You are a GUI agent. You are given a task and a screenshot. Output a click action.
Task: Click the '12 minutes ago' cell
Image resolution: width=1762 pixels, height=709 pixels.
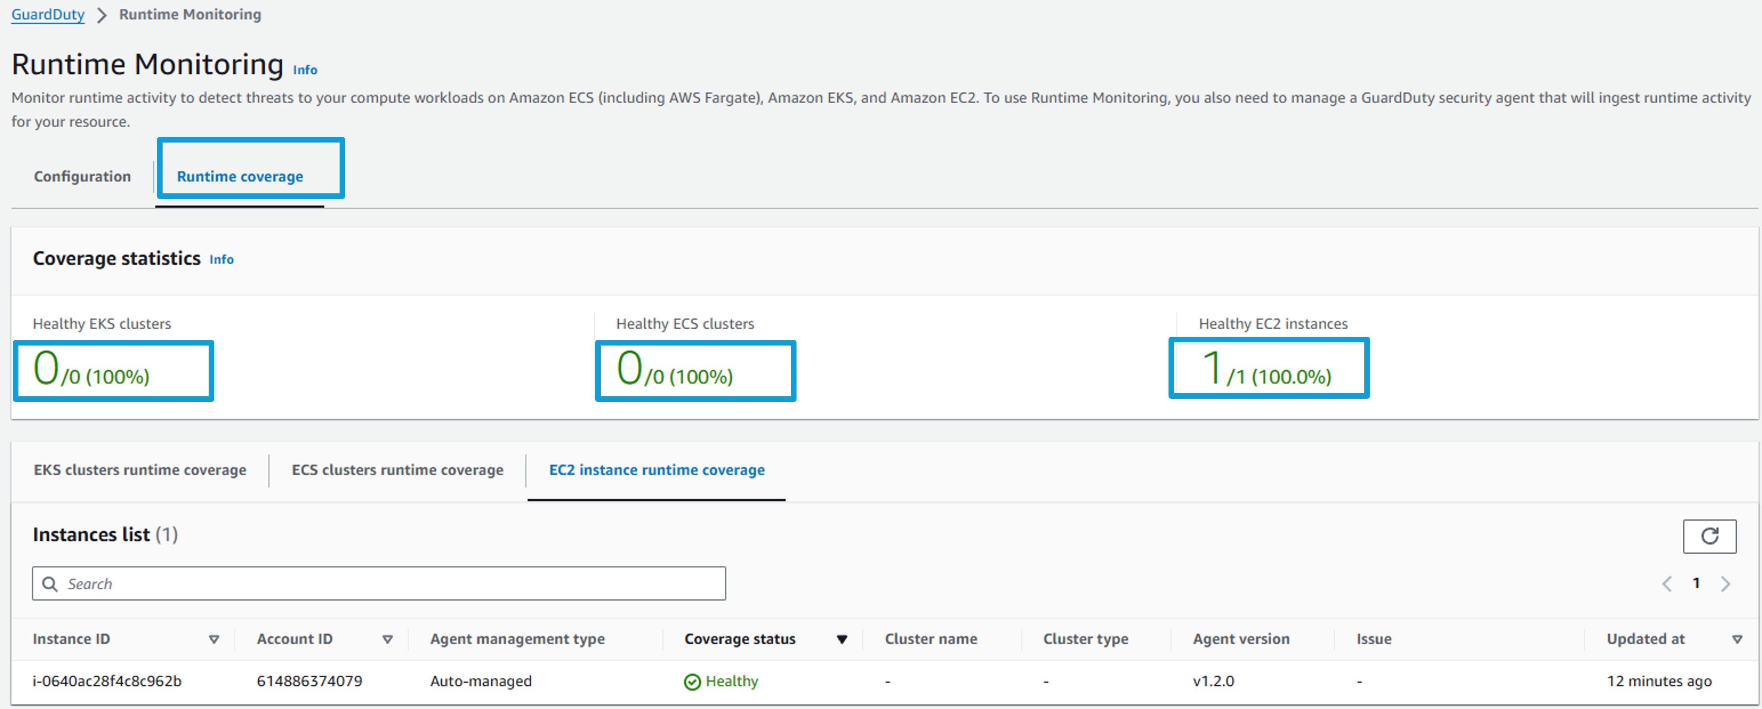[1659, 681]
